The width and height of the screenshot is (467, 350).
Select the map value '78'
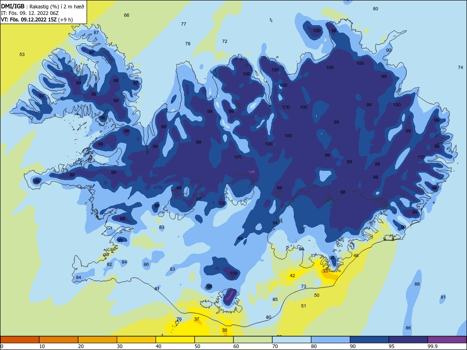pyautogui.click(x=188, y=44)
